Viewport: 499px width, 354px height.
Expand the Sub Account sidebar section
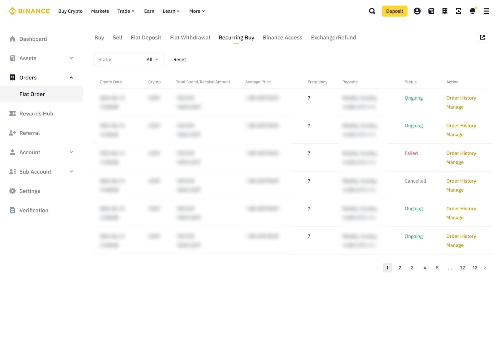[x=71, y=171]
